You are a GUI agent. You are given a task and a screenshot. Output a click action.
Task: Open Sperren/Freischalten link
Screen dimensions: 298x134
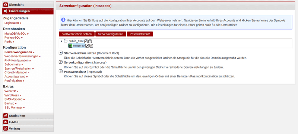19,68
